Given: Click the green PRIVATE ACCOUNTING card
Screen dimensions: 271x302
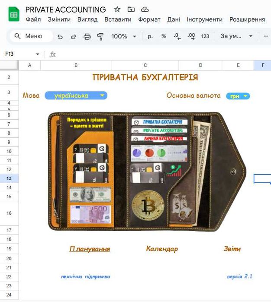Looking at the screenshot, I should (x=160, y=130).
